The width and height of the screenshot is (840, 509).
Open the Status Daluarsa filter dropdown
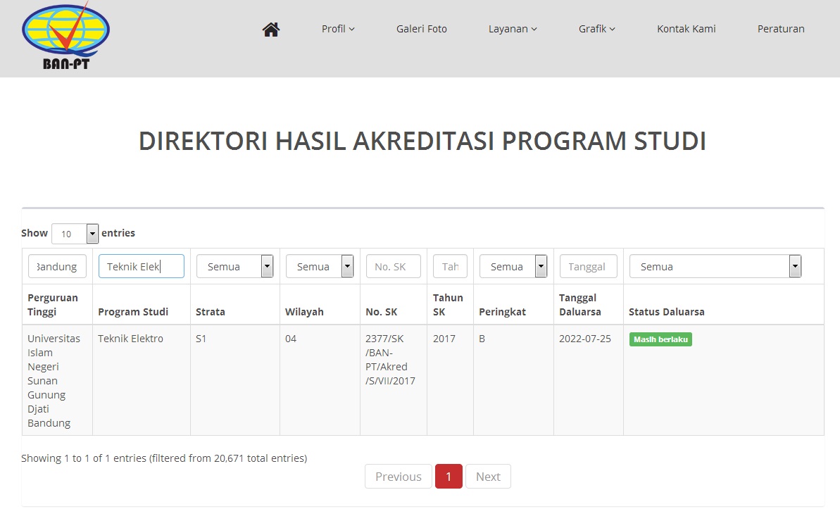tap(715, 266)
